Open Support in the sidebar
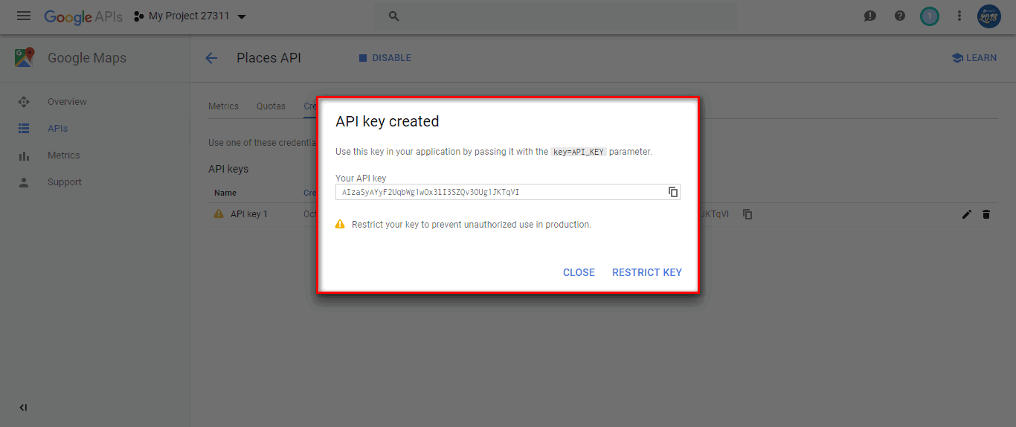This screenshot has width=1016, height=427. (x=65, y=182)
